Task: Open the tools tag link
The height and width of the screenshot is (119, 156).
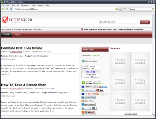Action: [46, 56]
